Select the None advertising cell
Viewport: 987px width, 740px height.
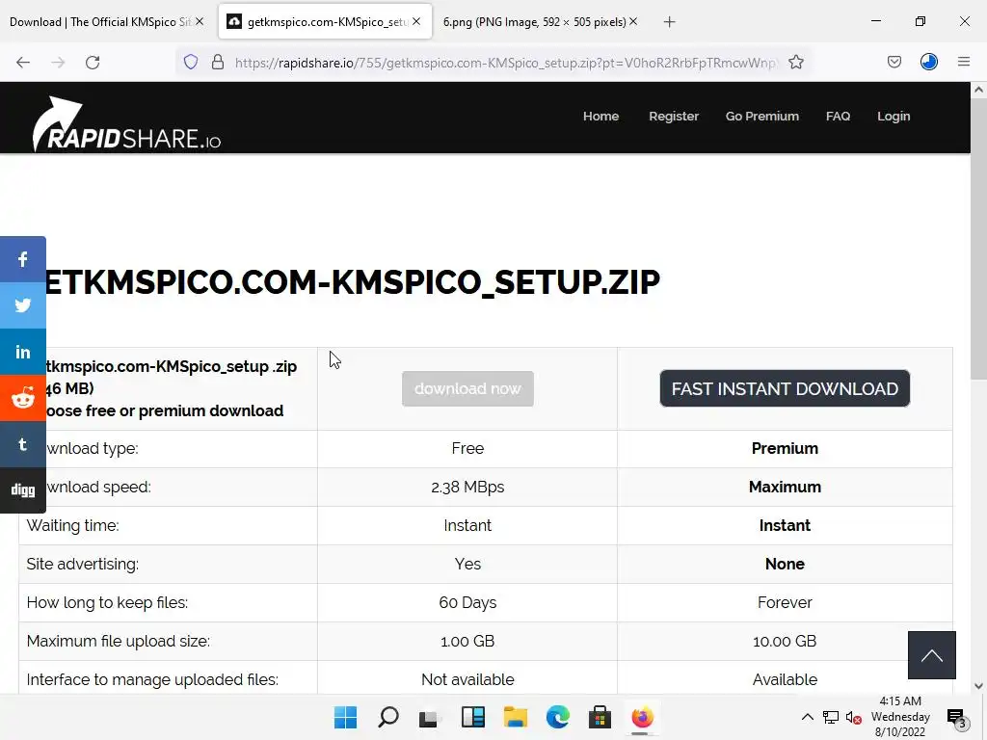[x=785, y=565]
